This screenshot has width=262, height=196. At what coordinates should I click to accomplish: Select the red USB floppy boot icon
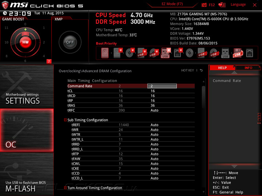(x=237, y=53)
